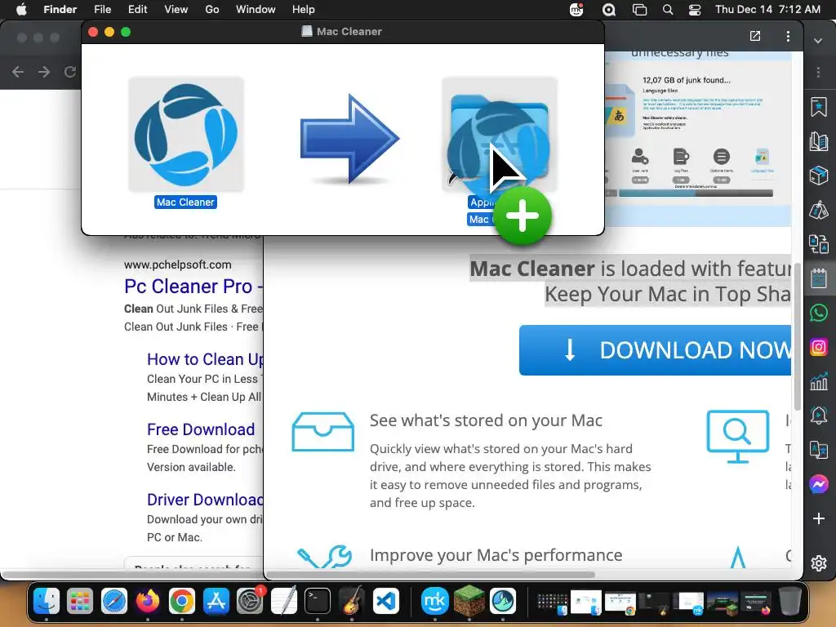Open the Trash in the Dock

pyautogui.click(x=790, y=602)
